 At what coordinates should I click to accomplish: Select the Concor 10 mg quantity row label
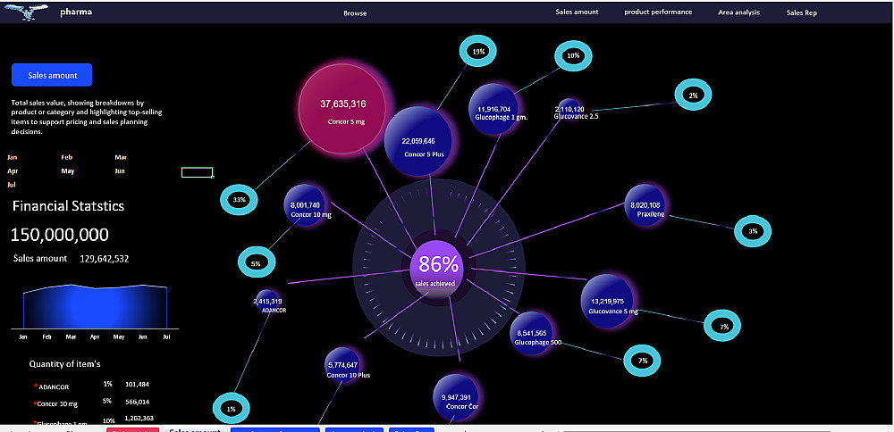pyautogui.click(x=57, y=404)
